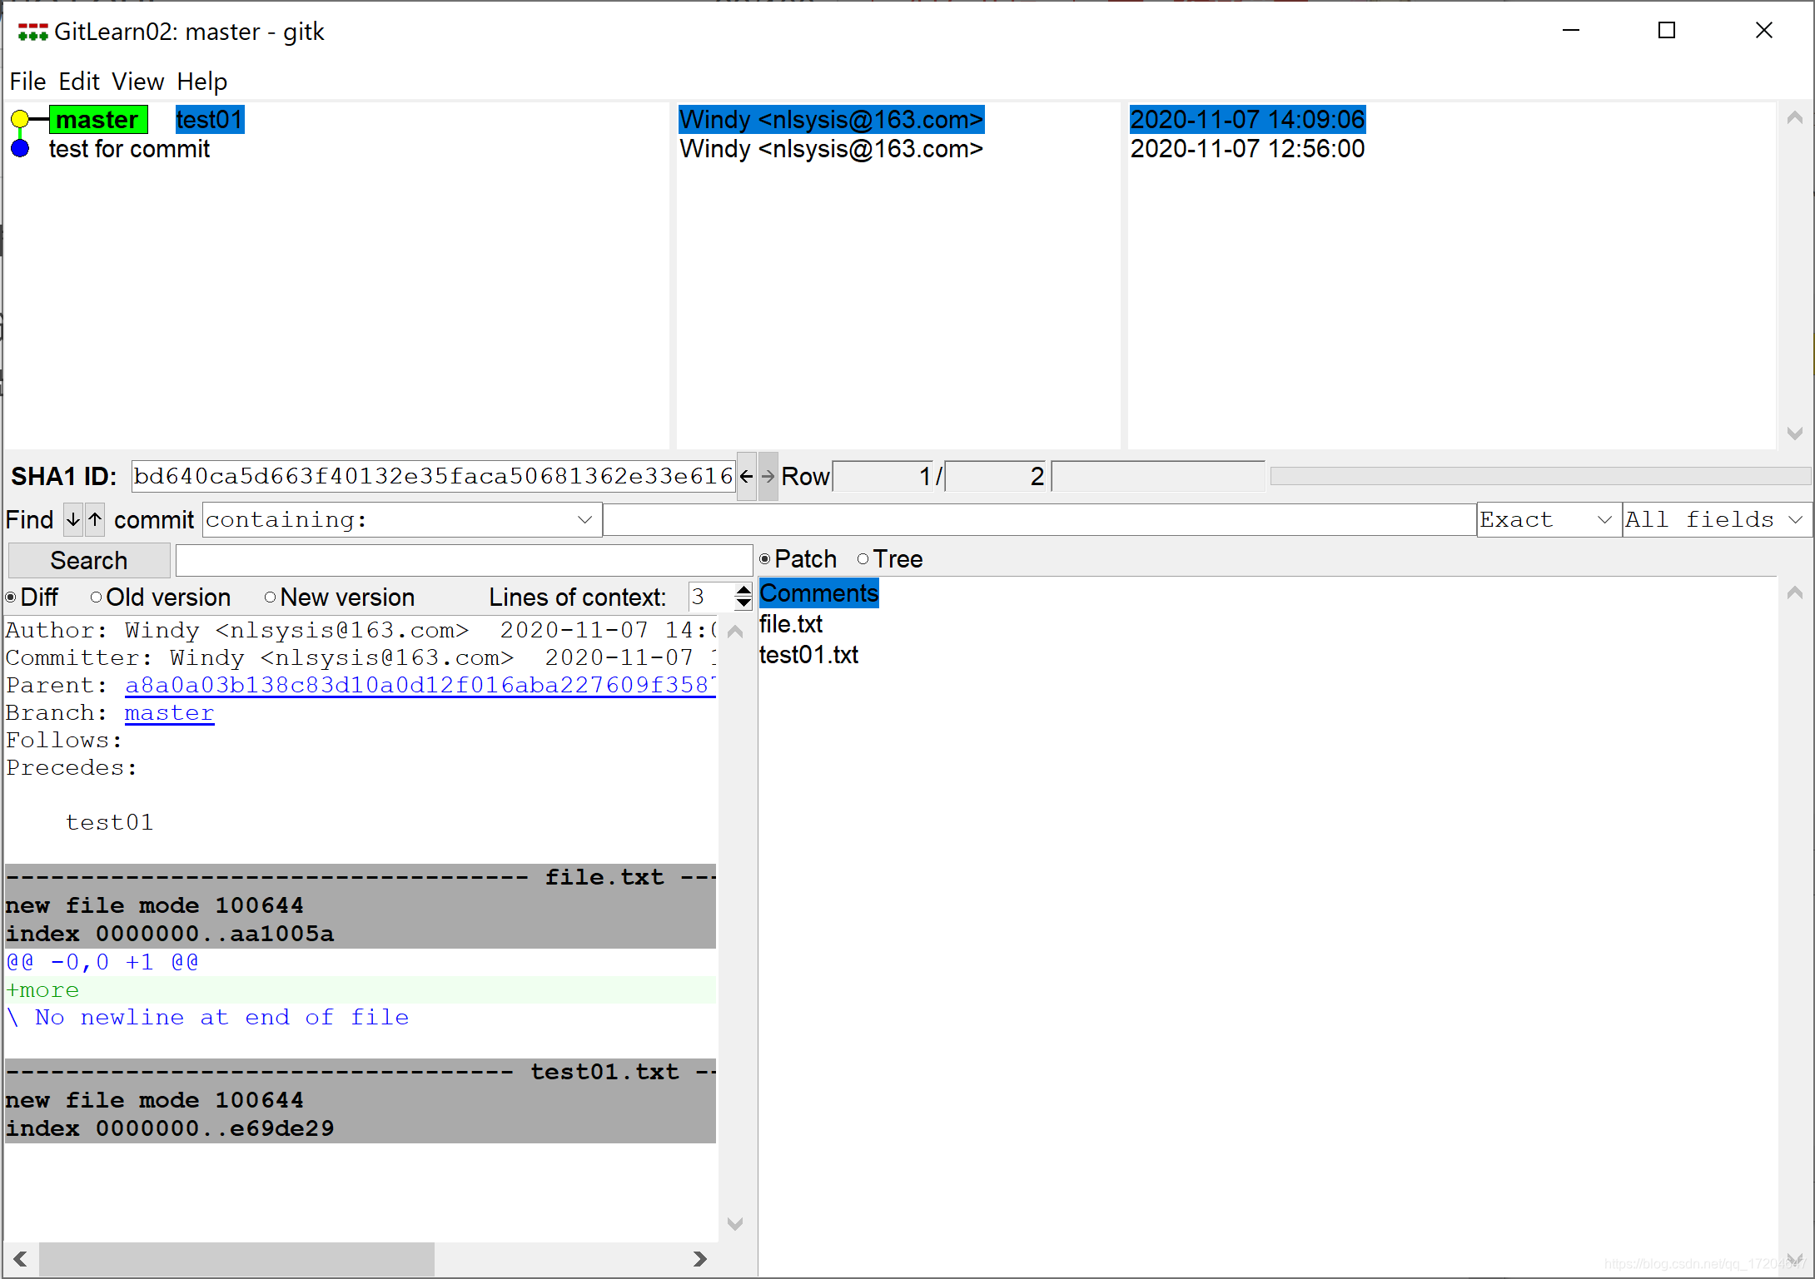This screenshot has width=1815, height=1279.
Task: Click the yellow commit node for master
Action: click(20, 120)
